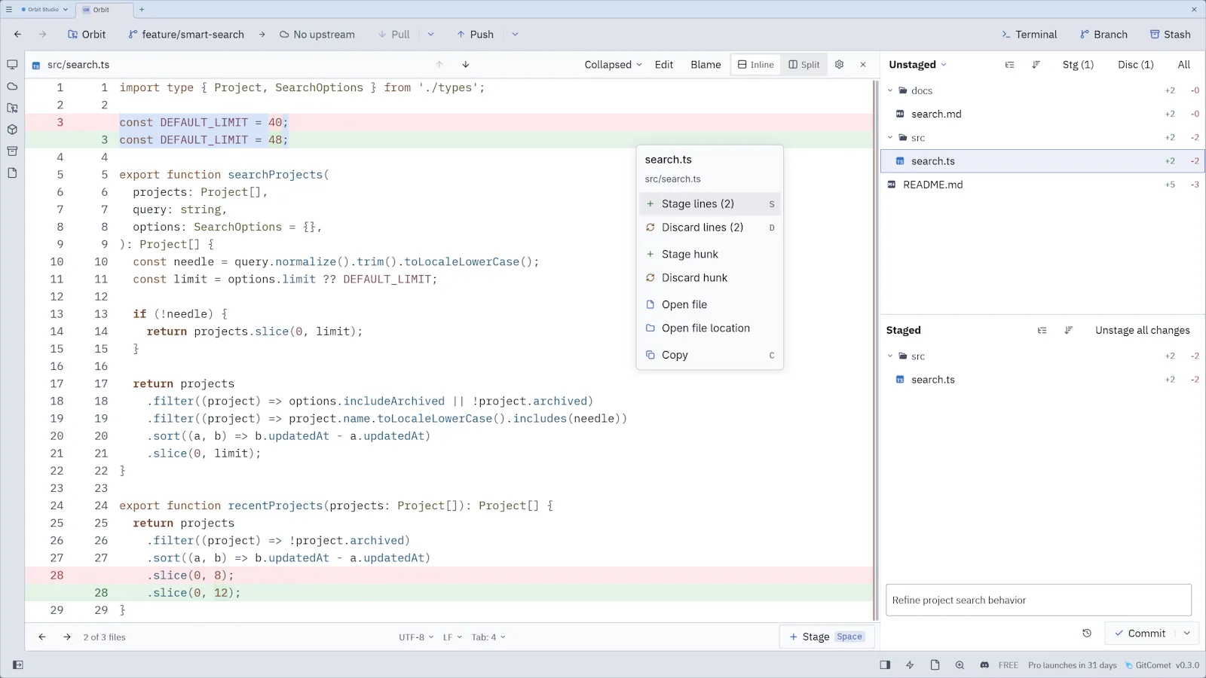
Task: Sort files in Staged panel
Action: [x=1068, y=330]
